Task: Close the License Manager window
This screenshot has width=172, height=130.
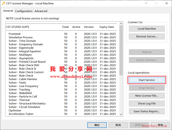Action: click(166, 3)
